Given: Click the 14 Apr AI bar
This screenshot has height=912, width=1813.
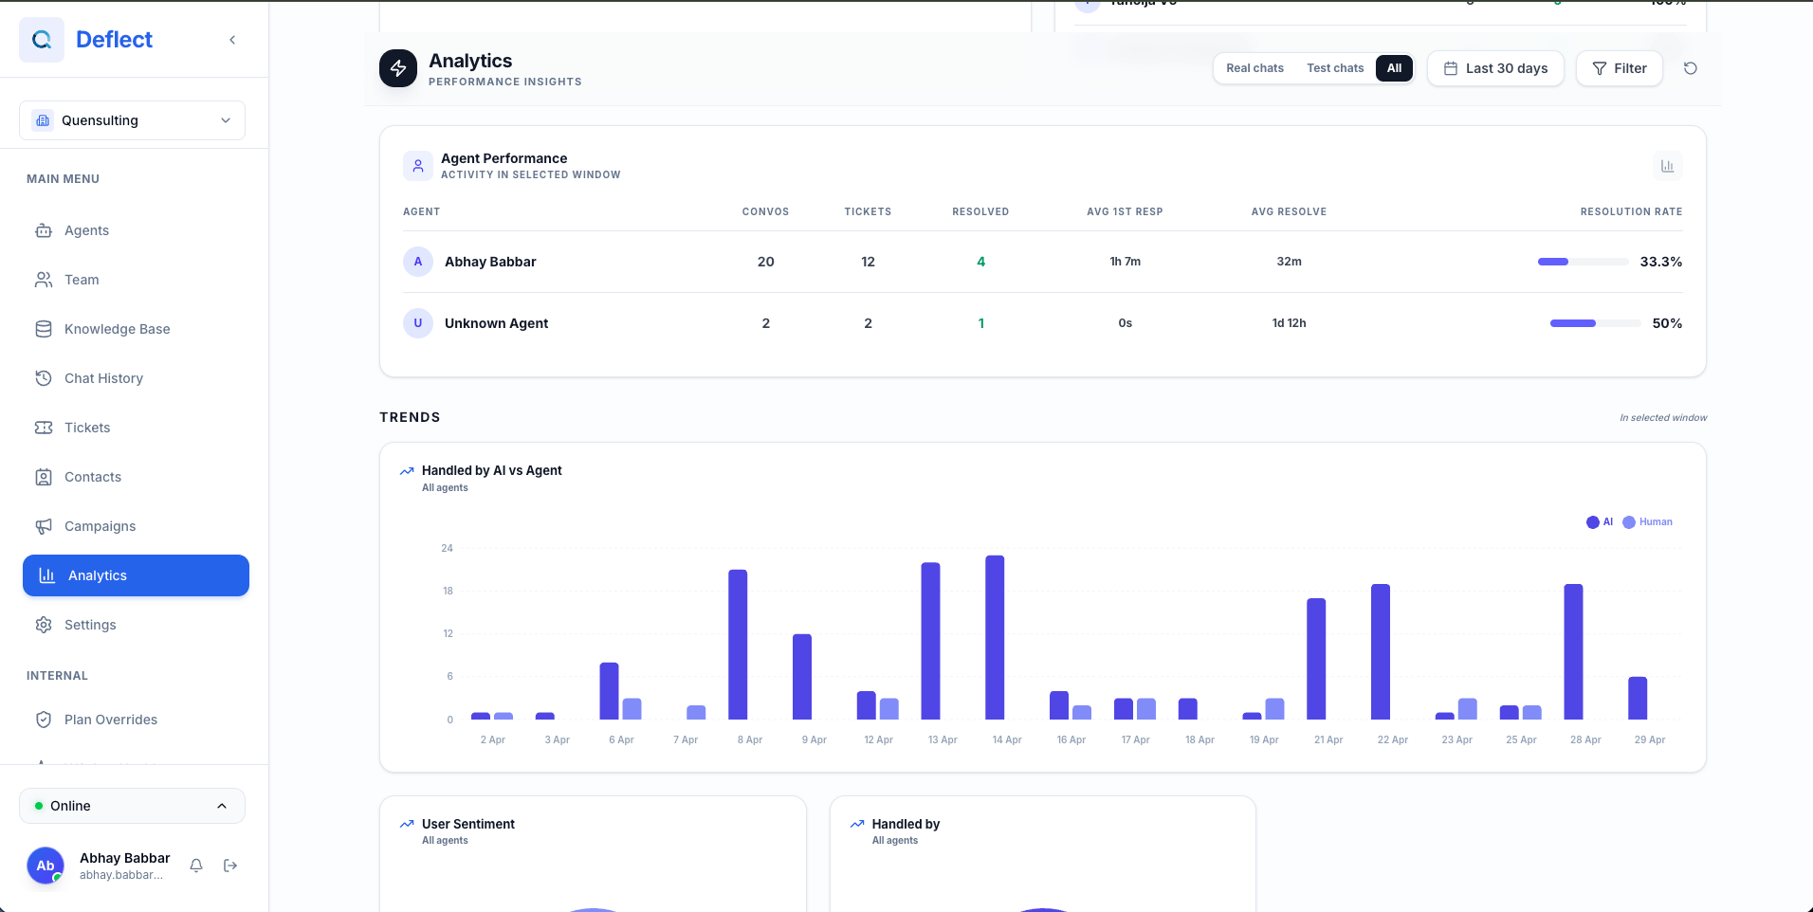Looking at the screenshot, I should [x=995, y=637].
